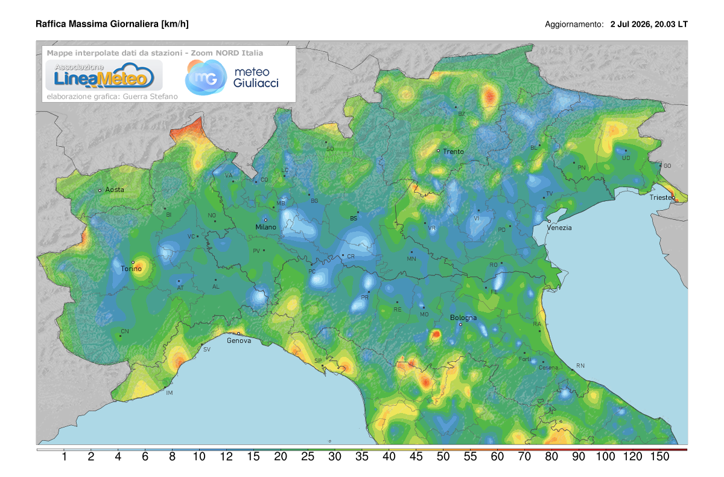Click the Torino city label
The image size is (724, 477).
(131, 269)
